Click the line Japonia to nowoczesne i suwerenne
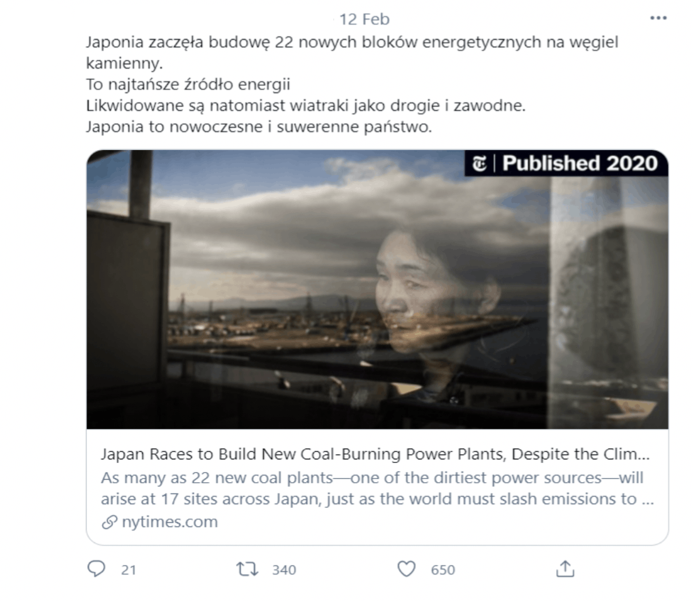The image size is (693, 601). tap(259, 127)
